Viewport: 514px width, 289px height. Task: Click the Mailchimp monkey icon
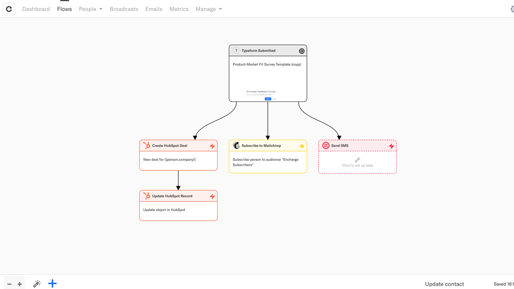[236, 145]
